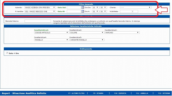Open the Ora Da hours dropdown
172x96 pixels.
(96, 7)
